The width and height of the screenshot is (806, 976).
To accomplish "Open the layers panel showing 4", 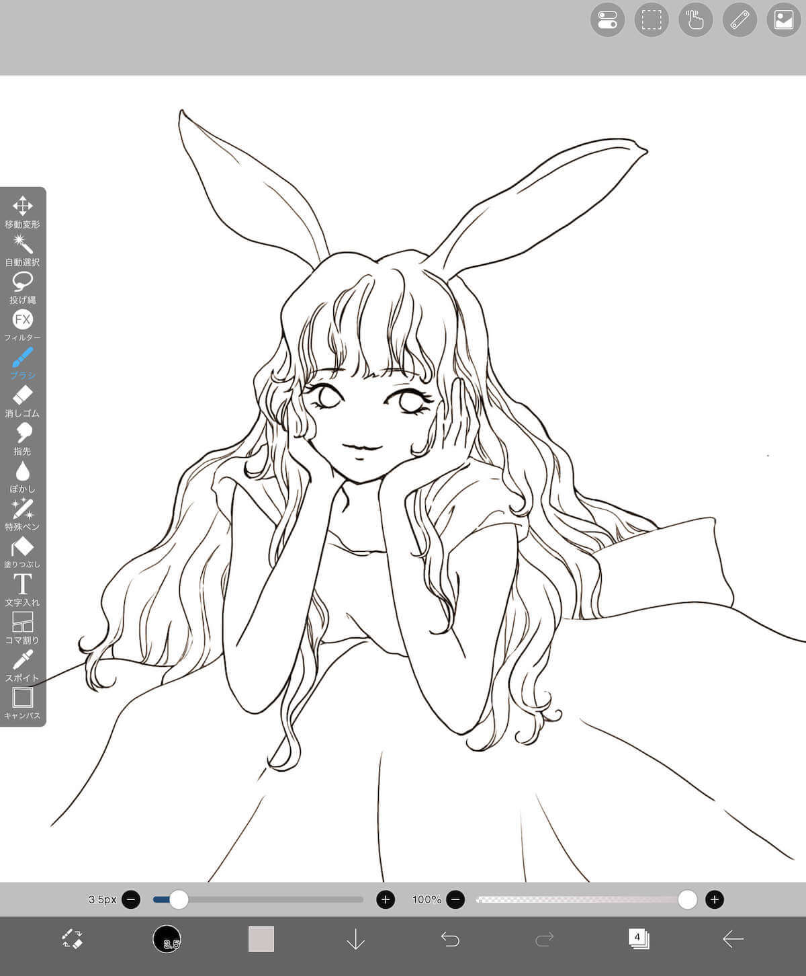I will tap(638, 939).
